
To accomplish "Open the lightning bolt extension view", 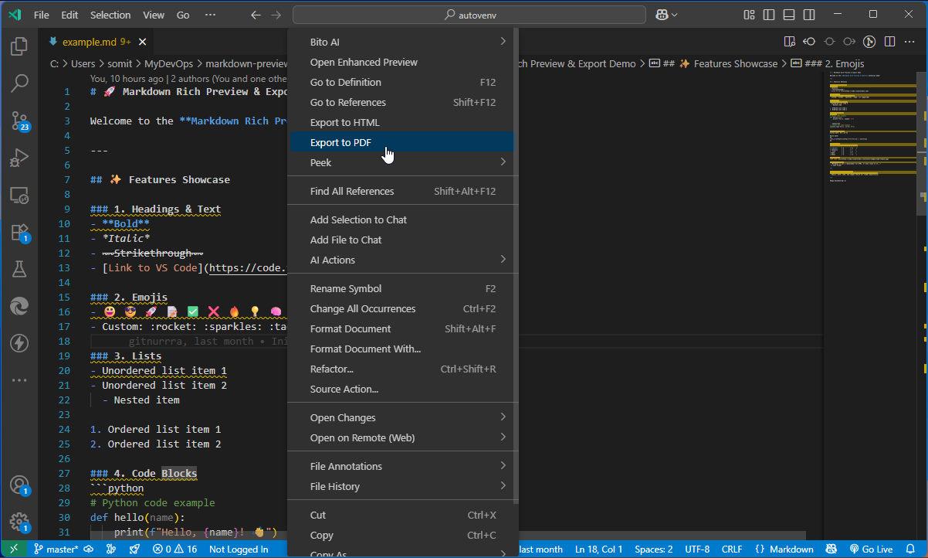I will [x=19, y=343].
